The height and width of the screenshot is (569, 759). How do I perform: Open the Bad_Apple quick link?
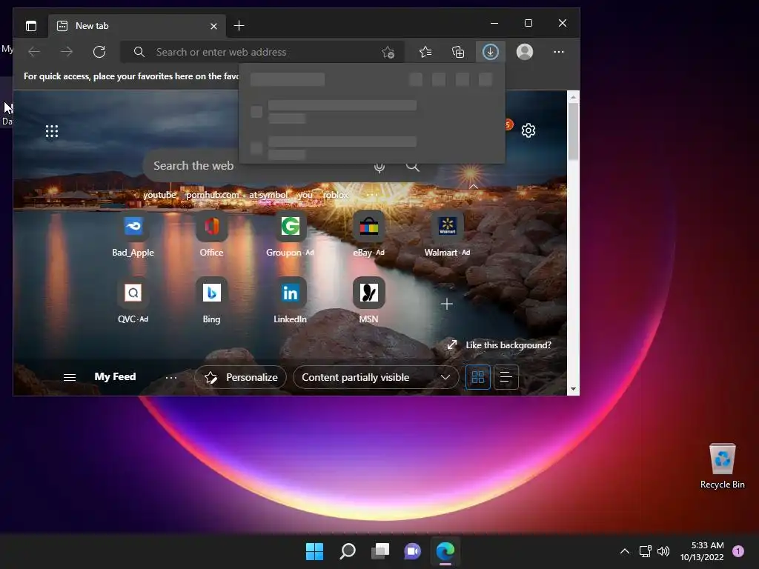point(133,235)
